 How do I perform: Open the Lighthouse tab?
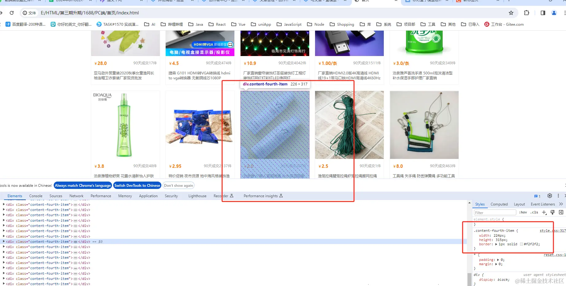[x=197, y=196]
